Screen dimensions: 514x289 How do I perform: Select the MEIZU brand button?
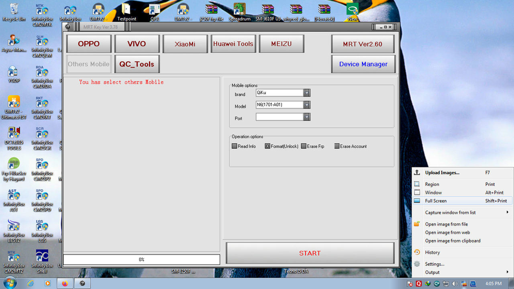point(281,44)
